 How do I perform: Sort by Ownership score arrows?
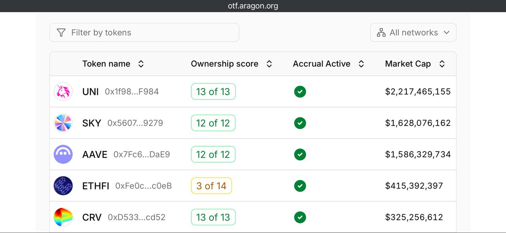(x=269, y=64)
